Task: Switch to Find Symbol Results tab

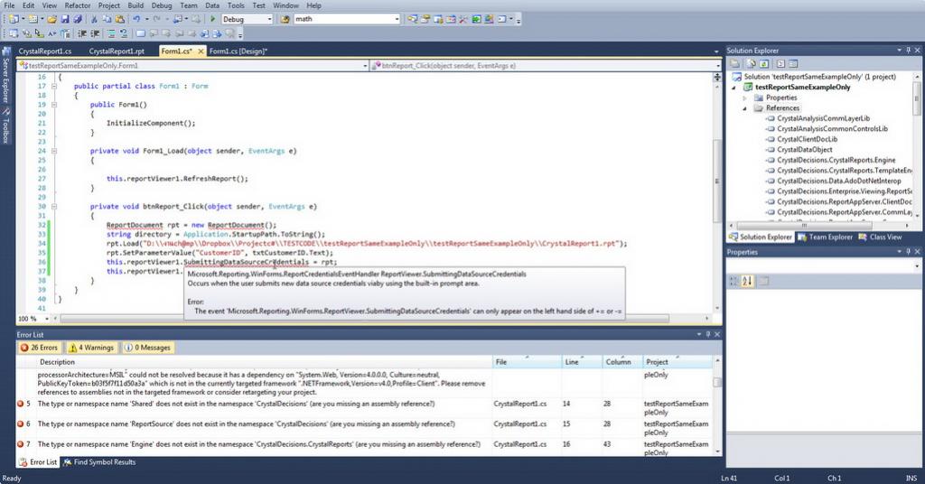Action: click(99, 462)
